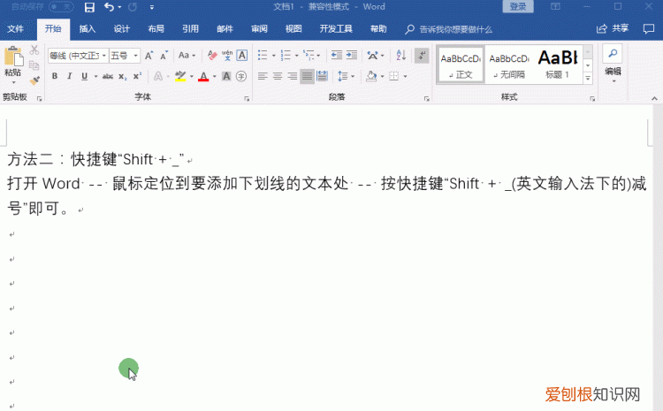Toggle show/hide paragraph marks
Screen dimensions: 663x411
point(422,56)
